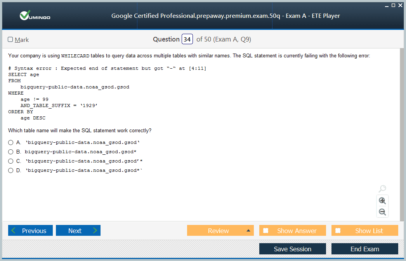The width and height of the screenshot is (406, 261).
Task: Click the question number 34 field
Action: click(187, 39)
